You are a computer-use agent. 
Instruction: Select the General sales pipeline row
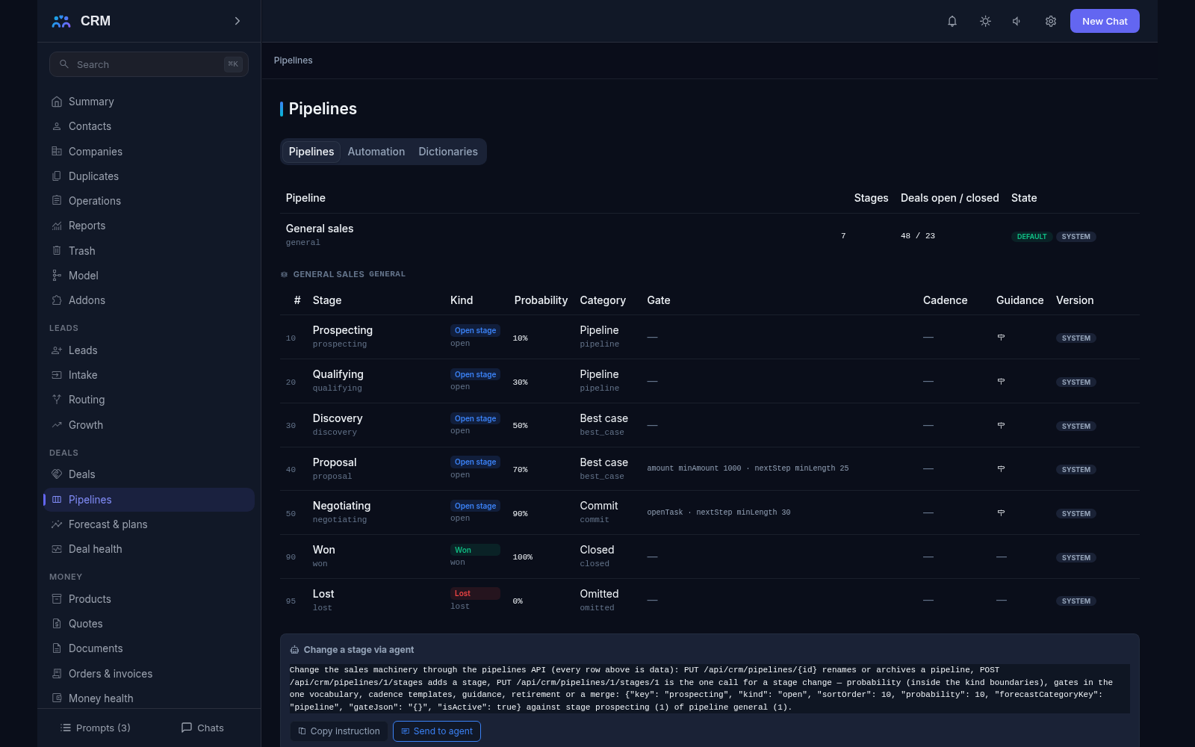[710, 235]
